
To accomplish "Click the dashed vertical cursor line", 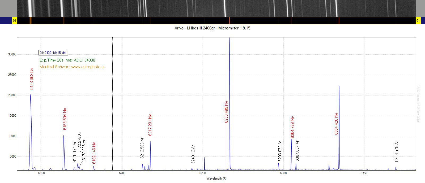I will (x=113, y=103).
